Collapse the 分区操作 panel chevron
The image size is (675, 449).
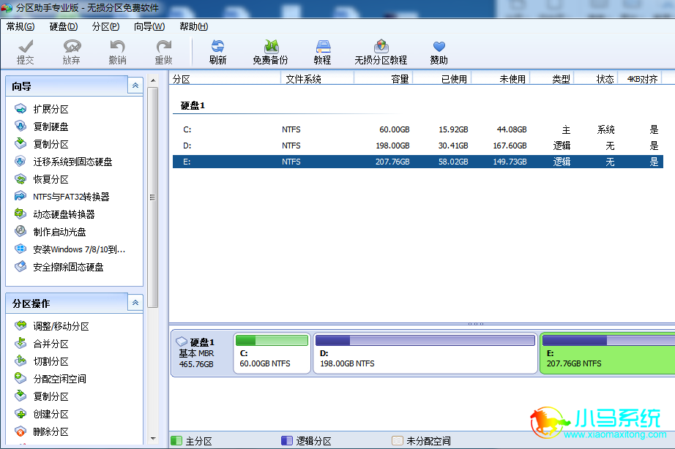[135, 303]
